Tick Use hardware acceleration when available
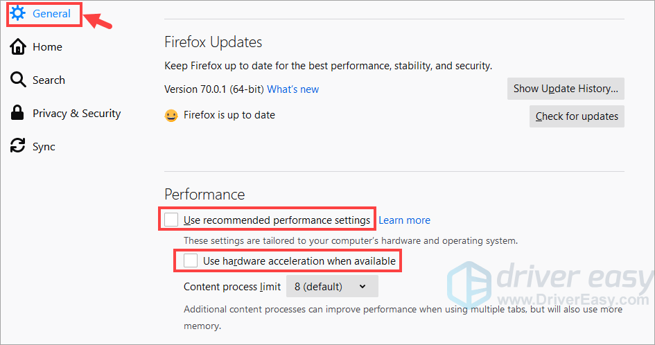 pyautogui.click(x=191, y=261)
